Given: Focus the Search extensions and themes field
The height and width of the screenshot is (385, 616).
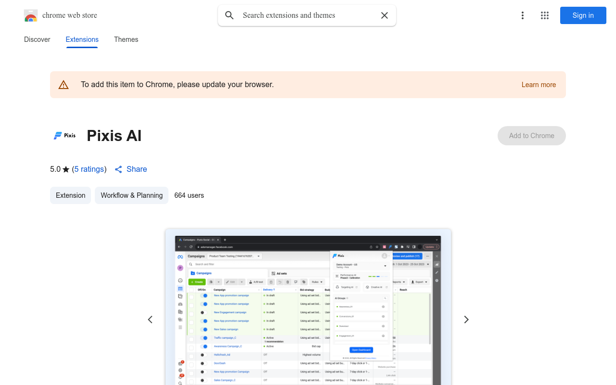Looking at the screenshot, I should pyautogui.click(x=307, y=15).
